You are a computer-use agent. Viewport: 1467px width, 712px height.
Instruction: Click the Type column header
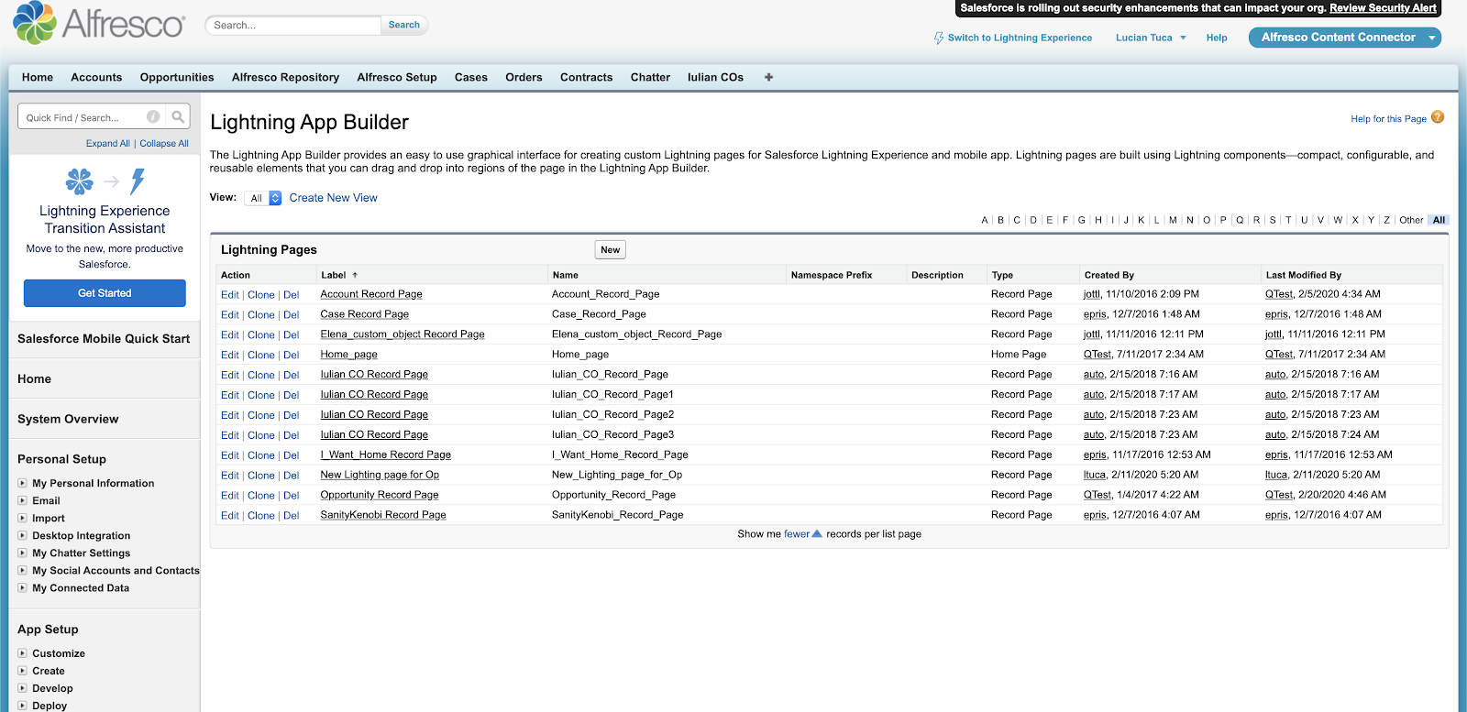tap(1002, 275)
